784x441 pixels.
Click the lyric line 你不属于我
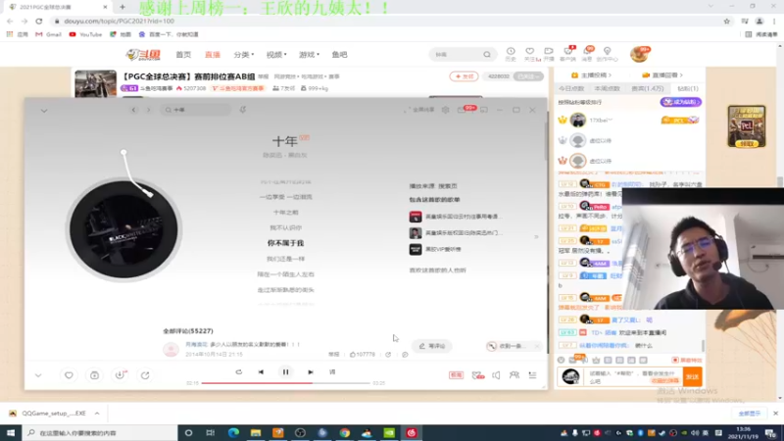(285, 243)
